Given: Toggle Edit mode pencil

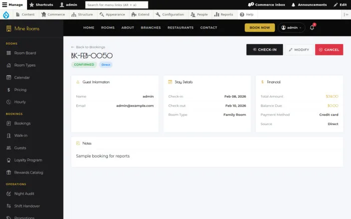Looking at the screenshot, I should (x=340, y=4).
